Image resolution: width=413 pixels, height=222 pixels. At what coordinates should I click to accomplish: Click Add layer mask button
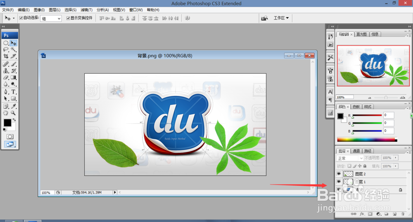370,214
